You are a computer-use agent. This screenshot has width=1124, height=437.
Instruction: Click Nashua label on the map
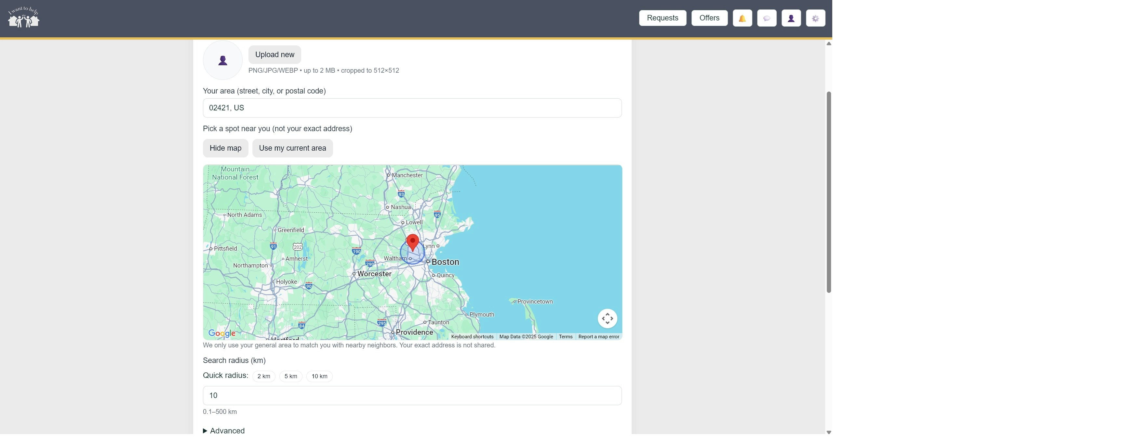401,207
